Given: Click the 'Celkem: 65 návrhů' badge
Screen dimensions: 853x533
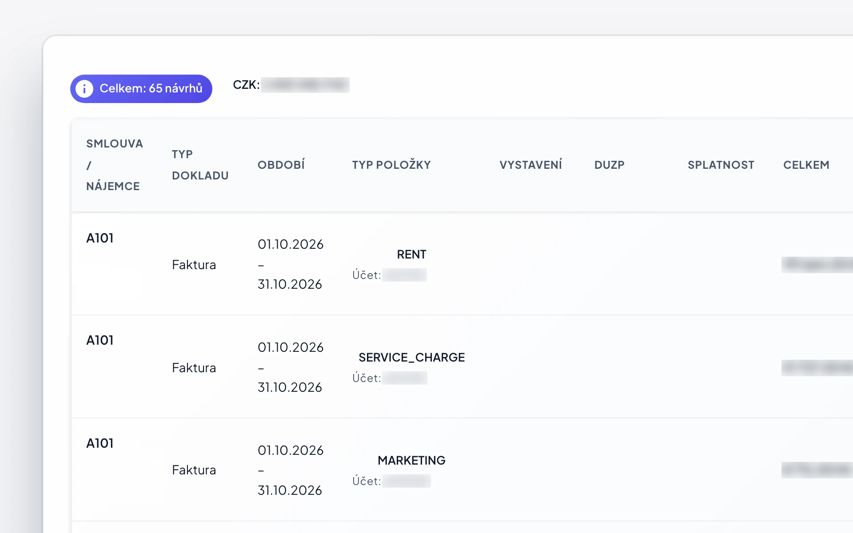Looking at the screenshot, I should pyautogui.click(x=141, y=89).
